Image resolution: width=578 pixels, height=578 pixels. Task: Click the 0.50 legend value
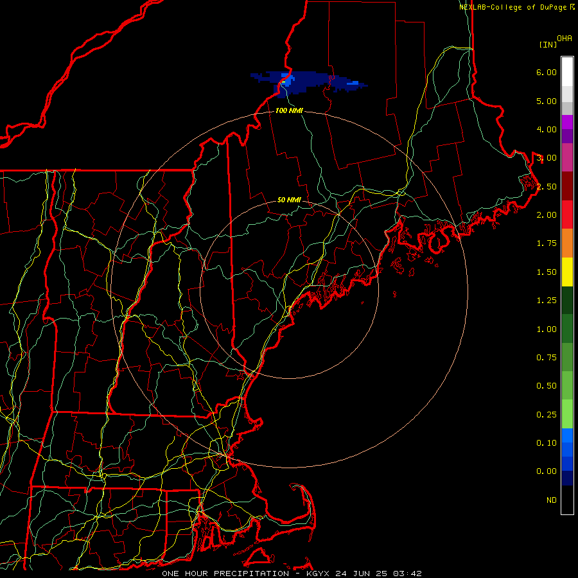(x=547, y=386)
